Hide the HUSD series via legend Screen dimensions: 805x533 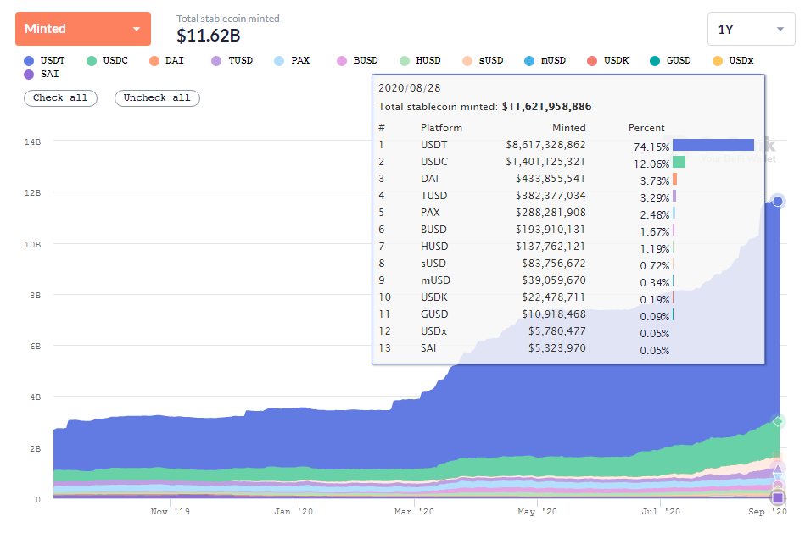click(x=420, y=60)
